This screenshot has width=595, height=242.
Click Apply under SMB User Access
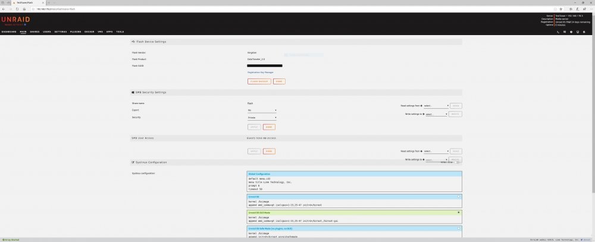(x=254, y=152)
